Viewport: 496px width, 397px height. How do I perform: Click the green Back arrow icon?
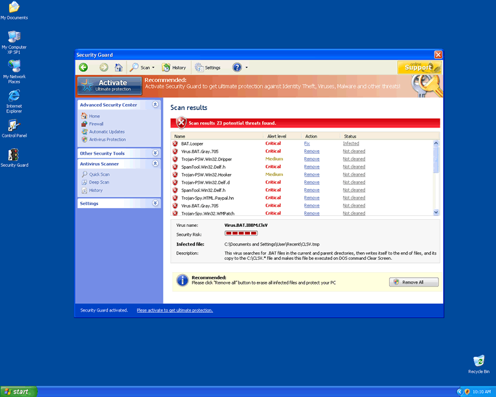83,67
